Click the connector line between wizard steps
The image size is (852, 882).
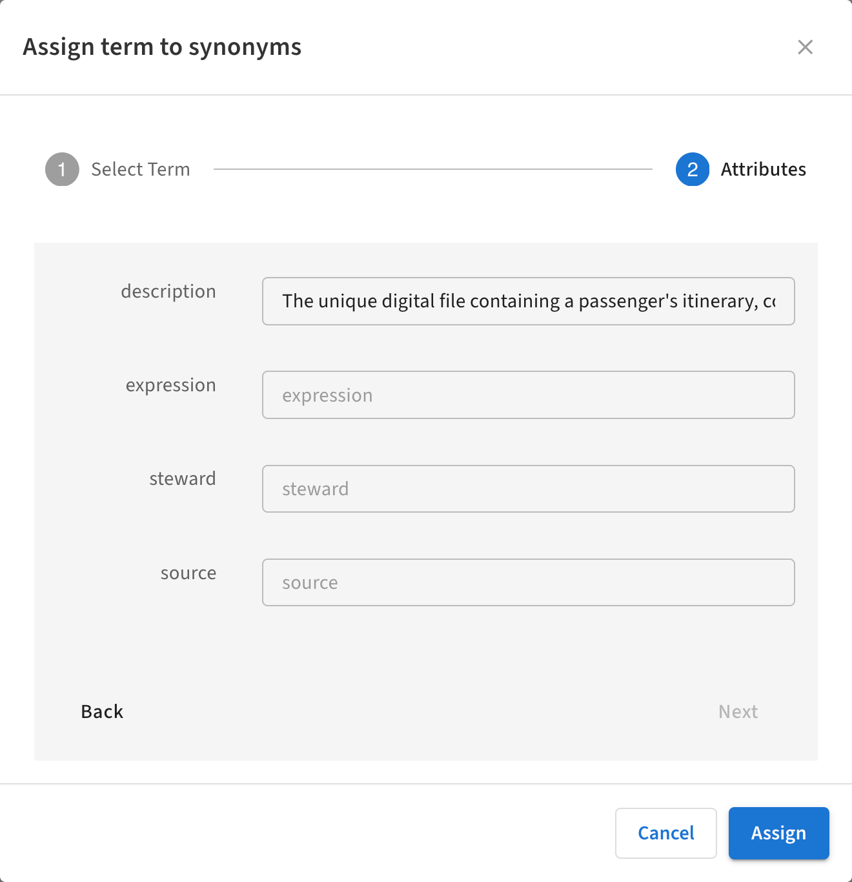(x=432, y=169)
